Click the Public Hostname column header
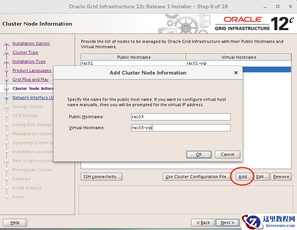This screenshot has height=230, width=297. coord(133,57)
